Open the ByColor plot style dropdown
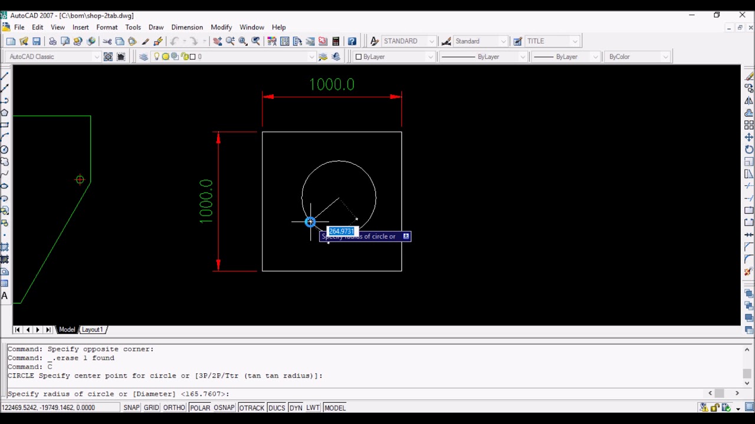755x424 pixels. pyautogui.click(x=665, y=57)
